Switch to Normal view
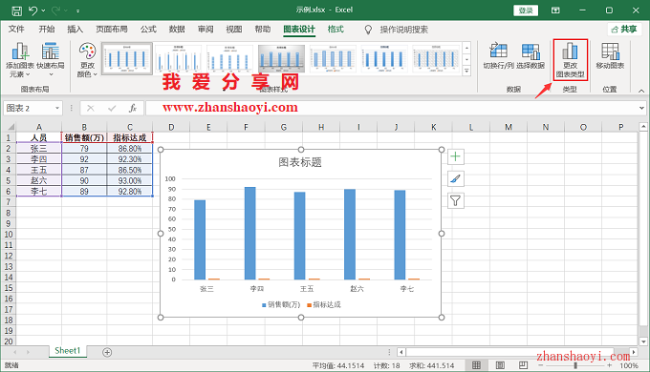Screen dimensions: 650x372 point(476,365)
